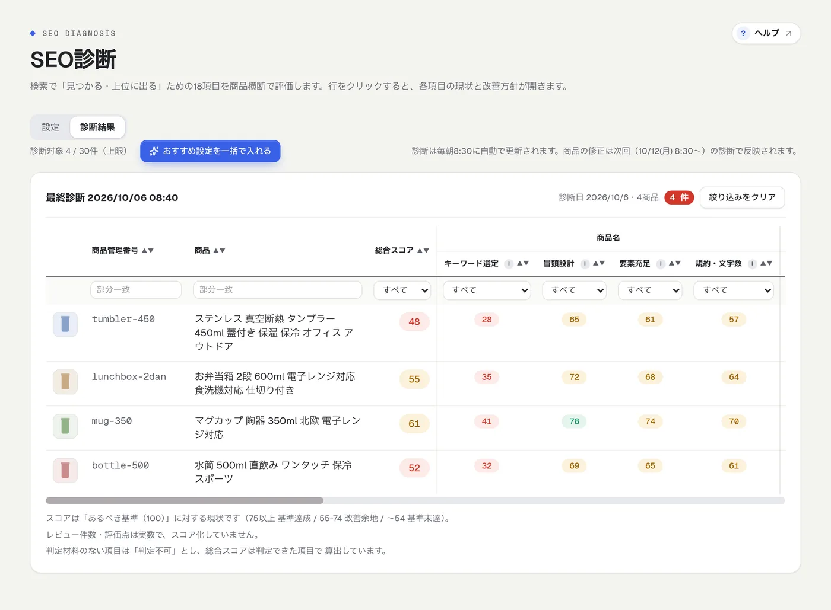Select the bottle-500 product code
This screenshot has width=831, height=610.
pyautogui.click(x=120, y=466)
